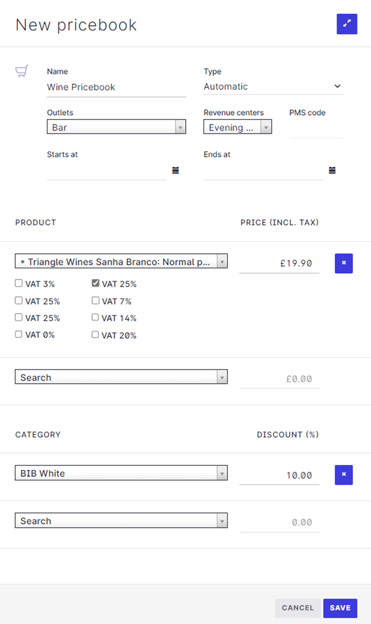Image resolution: width=371 pixels, height=624 pixels.
Task: Enable the VAT 20% checkbox
Action: pos(95,335)
